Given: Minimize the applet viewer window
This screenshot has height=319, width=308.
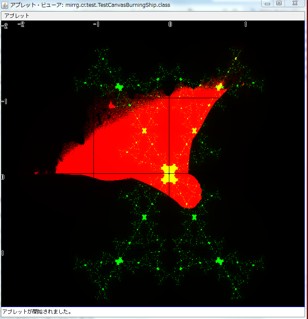Looking at the screenshot, I should (267, 3).
